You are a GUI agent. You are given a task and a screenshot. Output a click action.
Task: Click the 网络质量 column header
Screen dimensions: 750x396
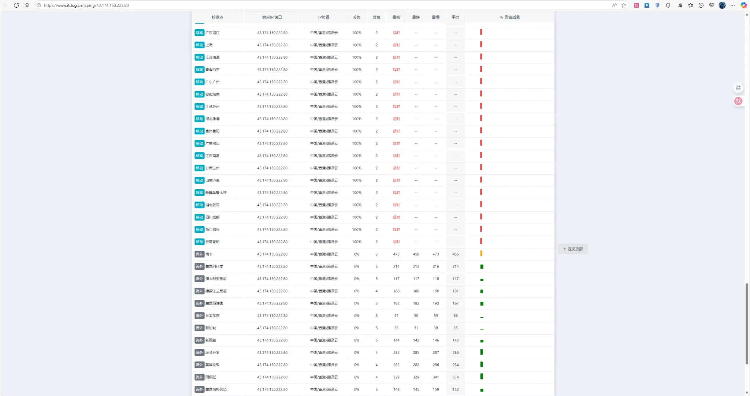[510, 17]
